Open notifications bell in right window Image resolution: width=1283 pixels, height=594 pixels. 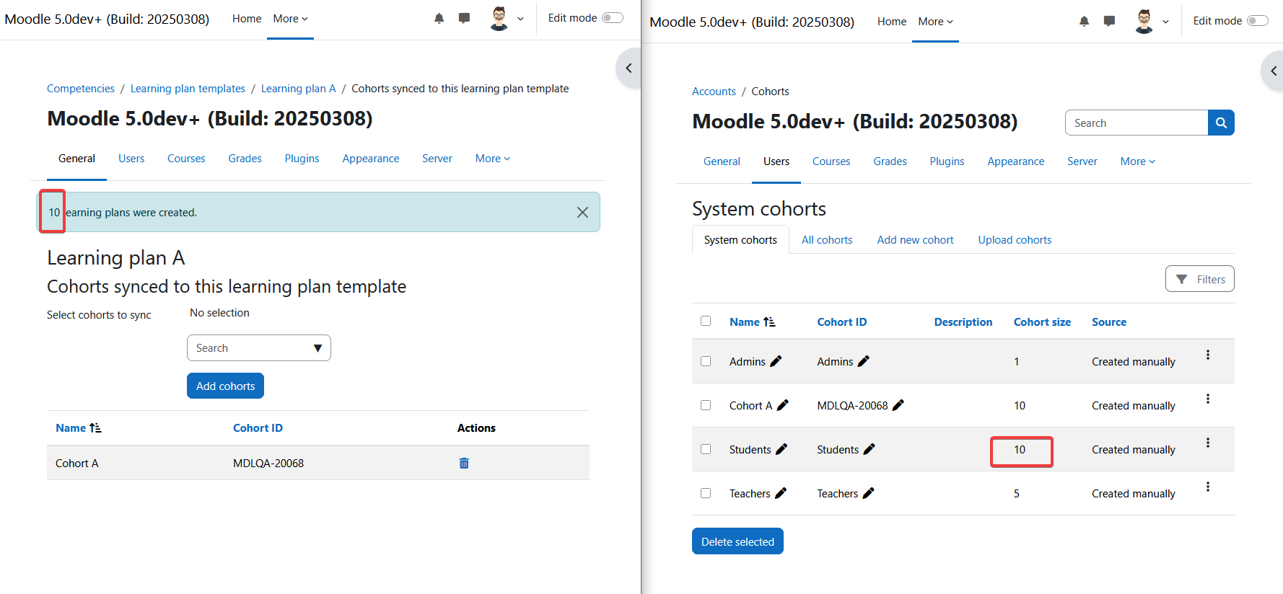coord(1084,21)
